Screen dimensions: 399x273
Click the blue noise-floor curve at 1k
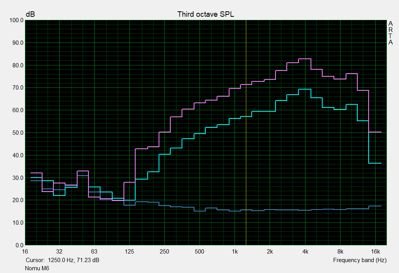pyautogui.click(x=235, y=211)
